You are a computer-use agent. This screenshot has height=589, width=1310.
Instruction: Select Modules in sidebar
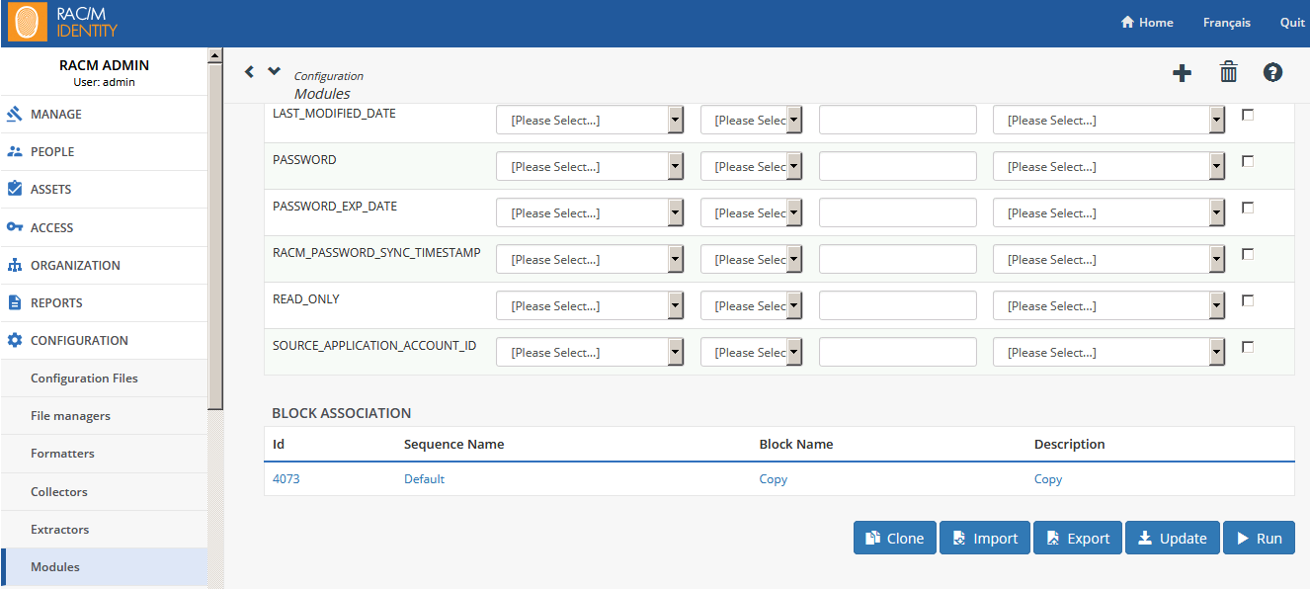pos(104,567)
